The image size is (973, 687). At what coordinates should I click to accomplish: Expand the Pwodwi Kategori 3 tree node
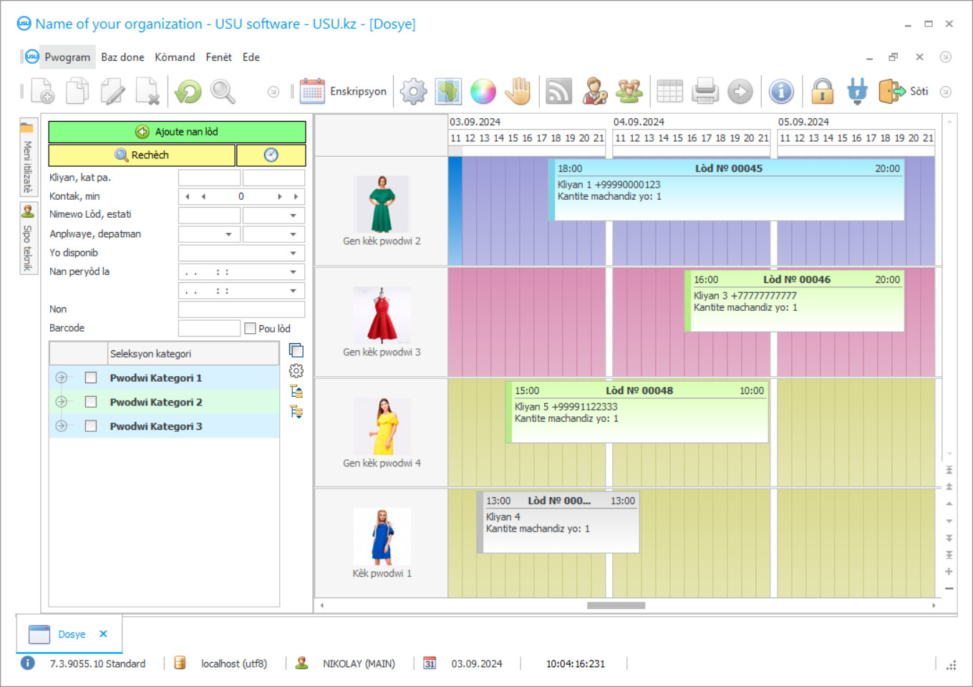tap(62, 426)
